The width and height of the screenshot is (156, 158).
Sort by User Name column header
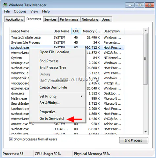click(x=62, y=31)
